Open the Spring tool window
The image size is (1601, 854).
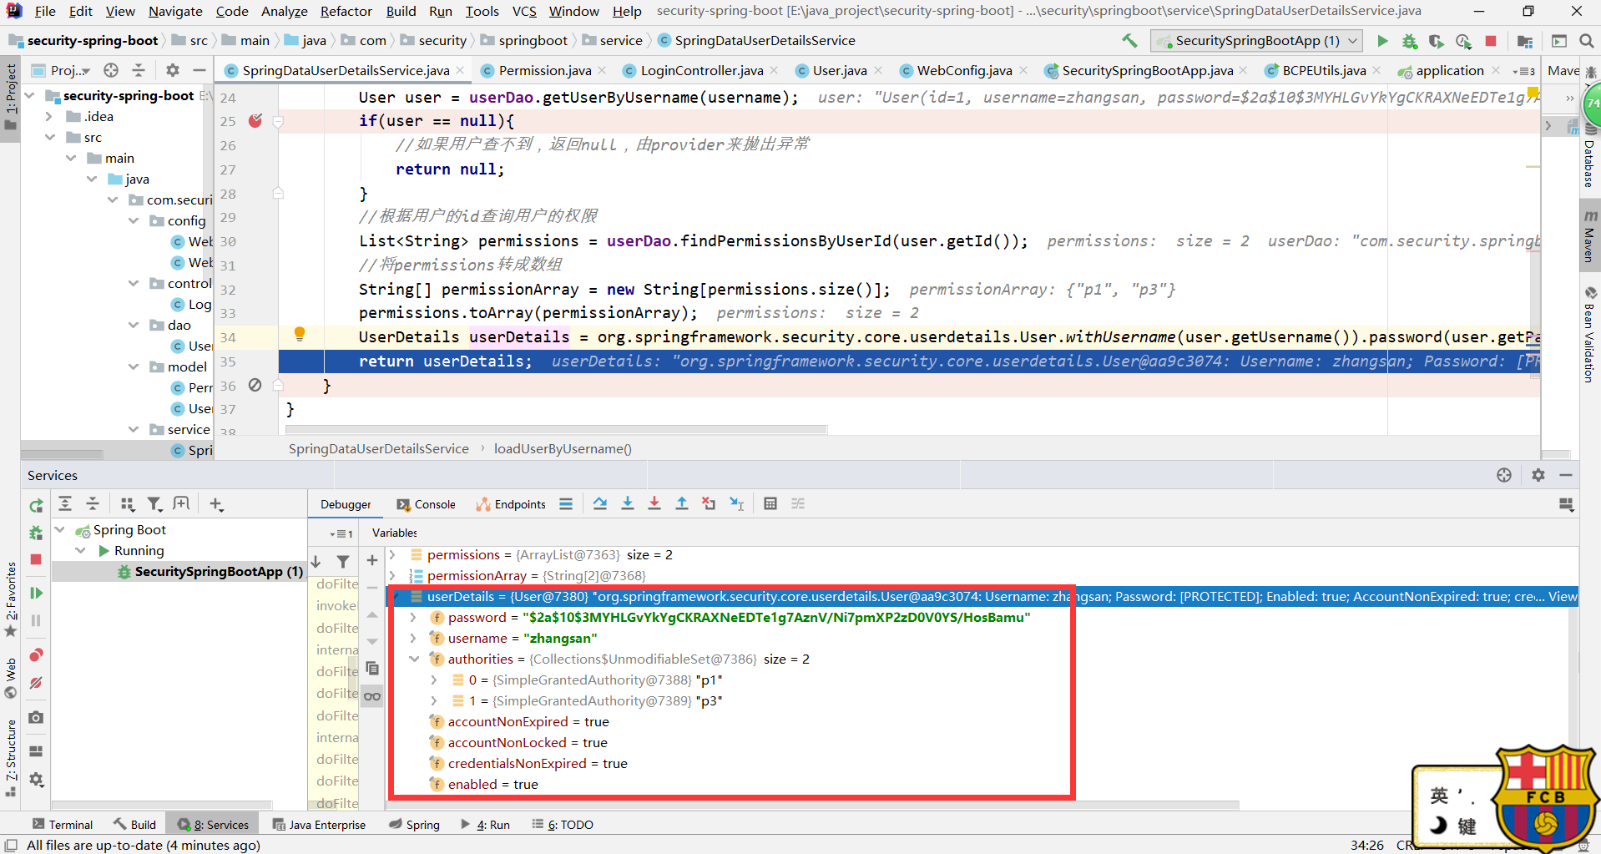click(x=415, y=825)
